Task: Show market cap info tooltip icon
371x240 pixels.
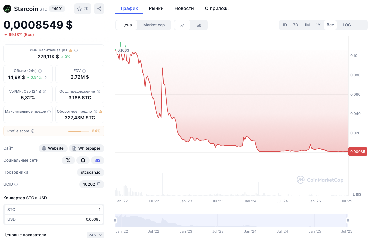Action: click(x=76, y=50)
